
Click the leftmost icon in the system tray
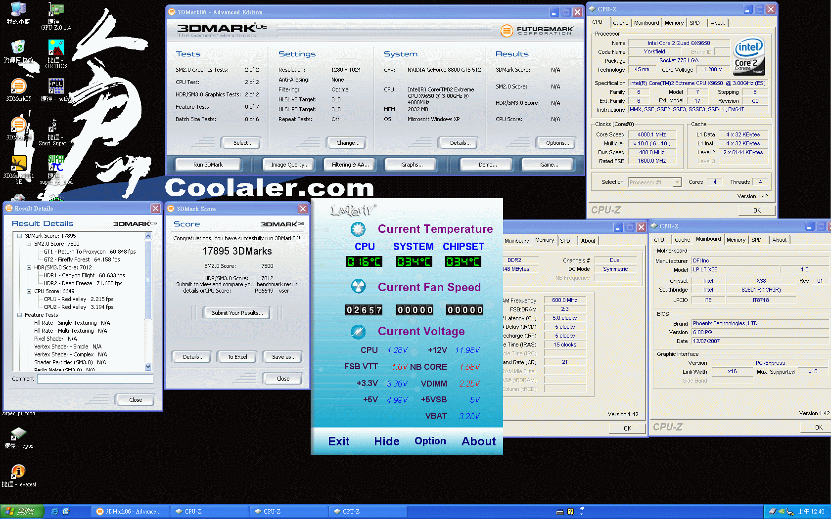click(773, 512)
